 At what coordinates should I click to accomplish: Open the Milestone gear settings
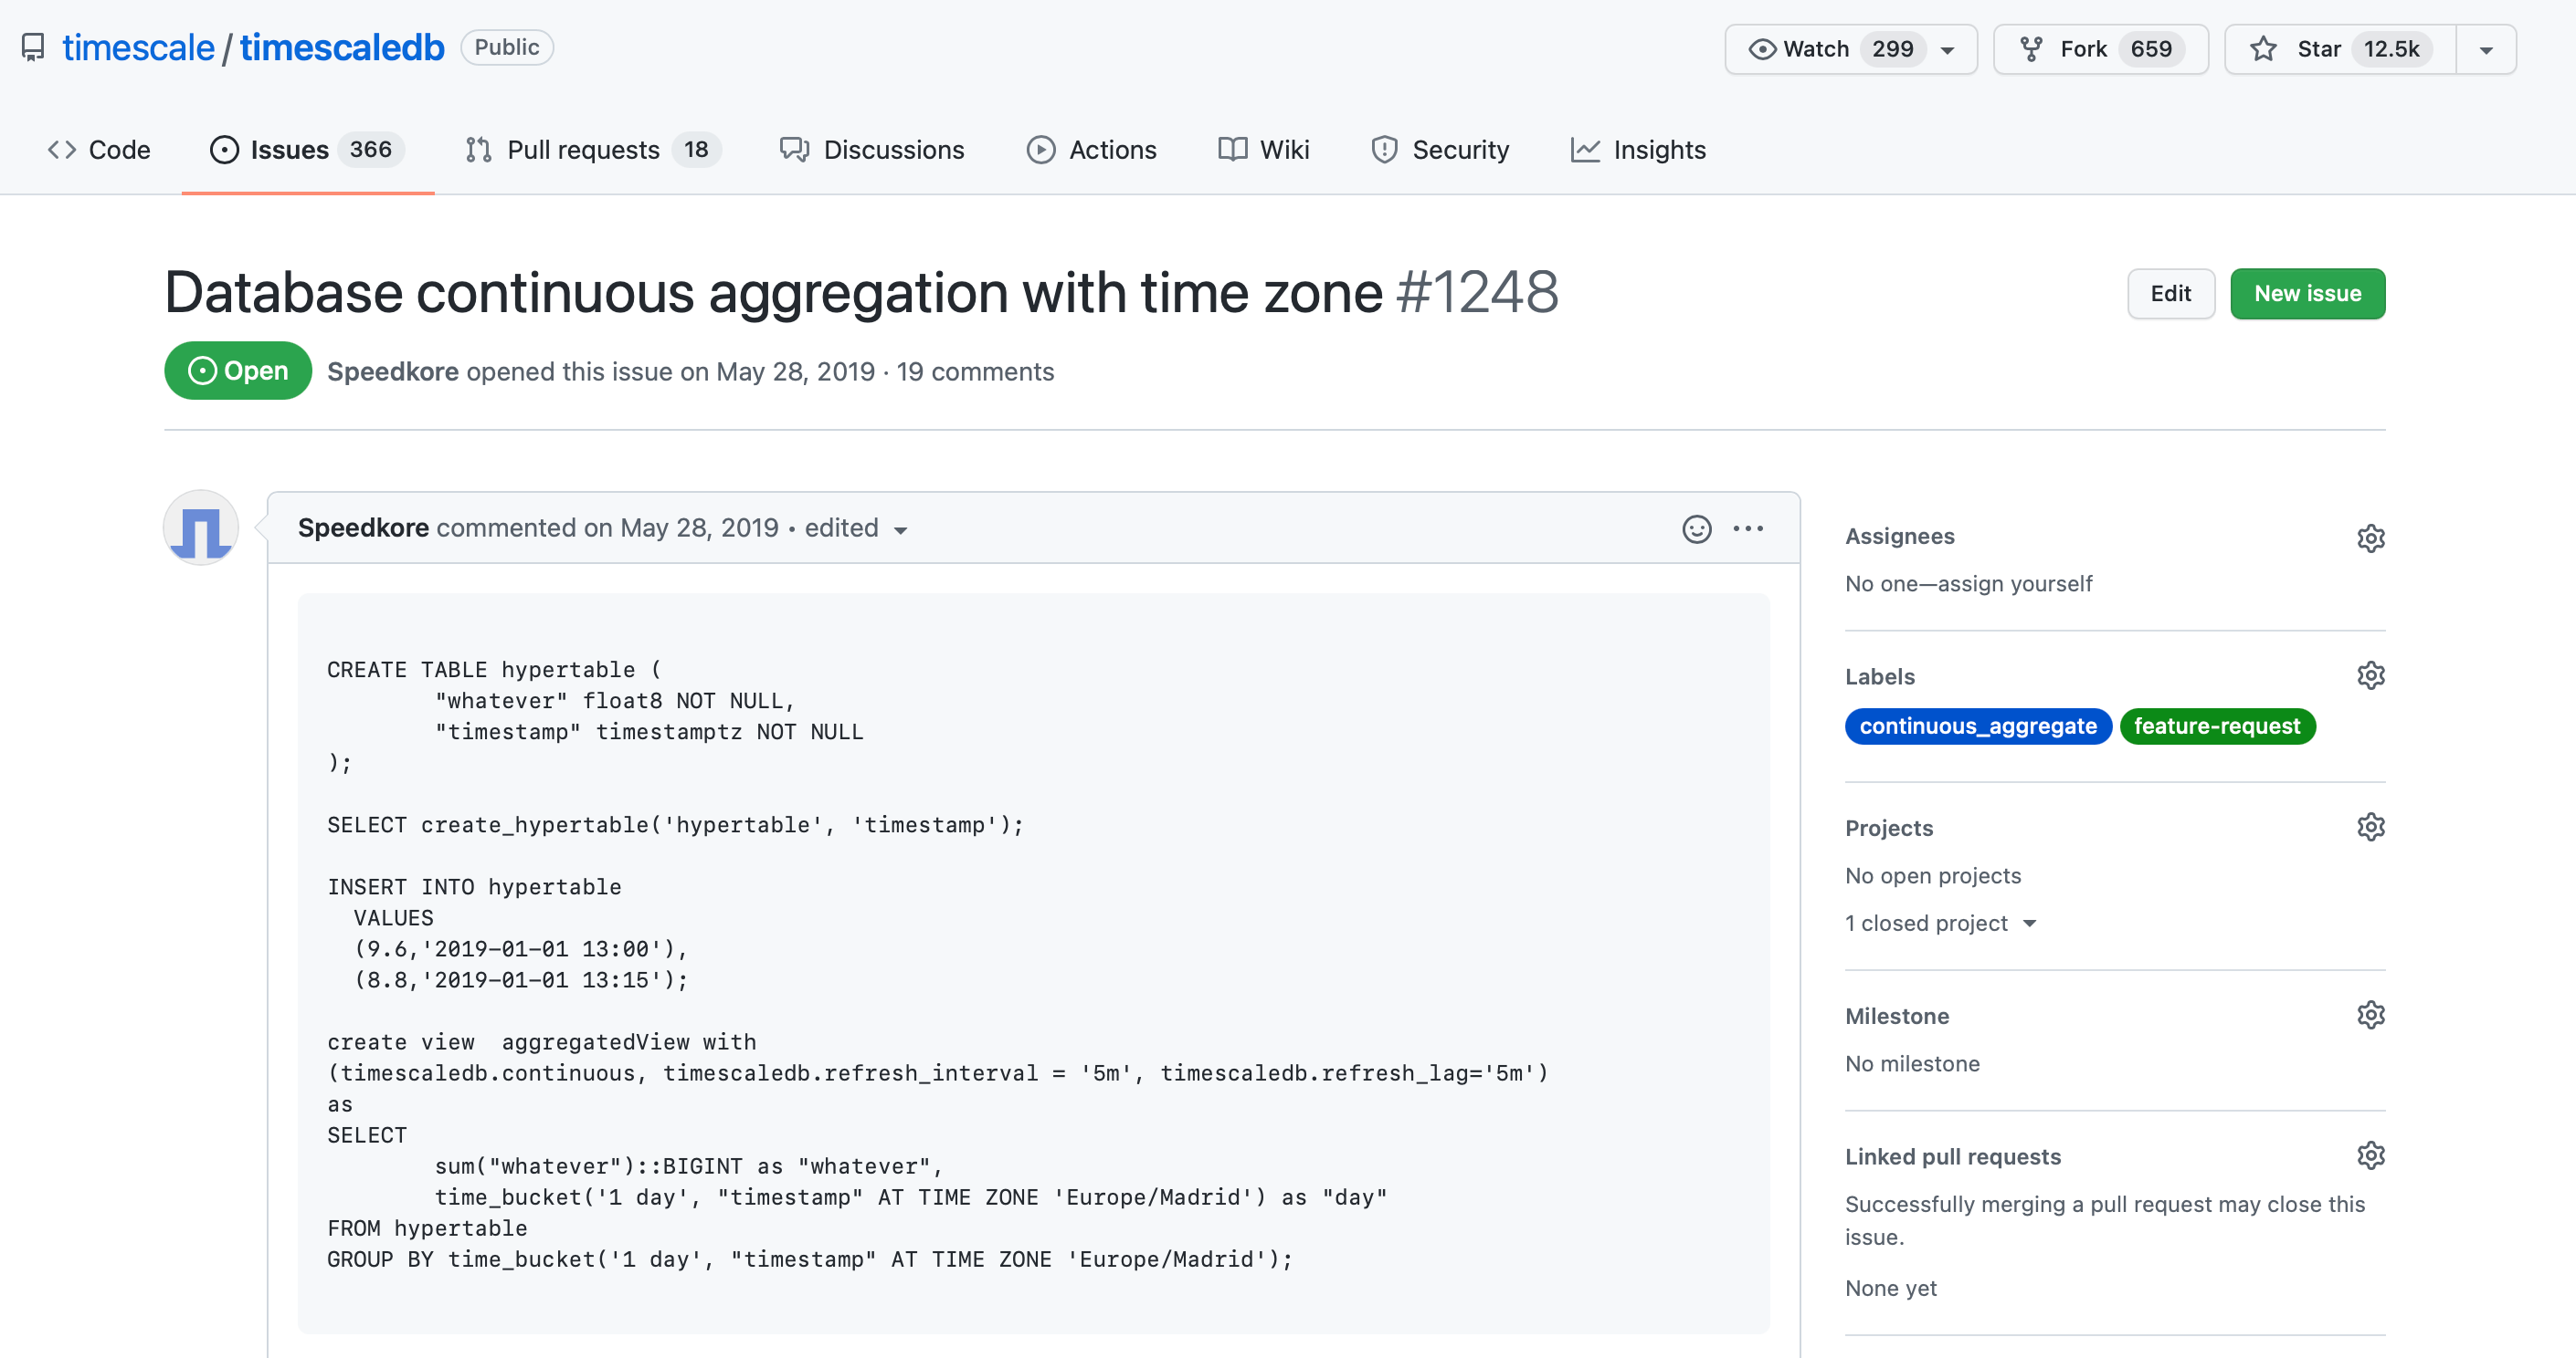(x=2370, y=1015)
